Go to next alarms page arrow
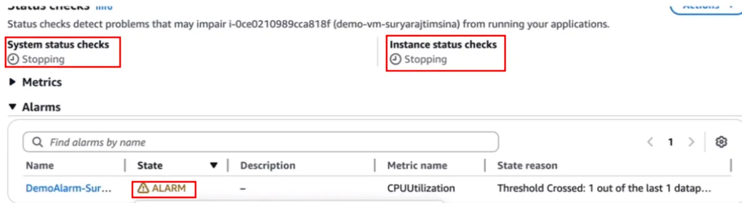742x203 pixels. (691, 142)
